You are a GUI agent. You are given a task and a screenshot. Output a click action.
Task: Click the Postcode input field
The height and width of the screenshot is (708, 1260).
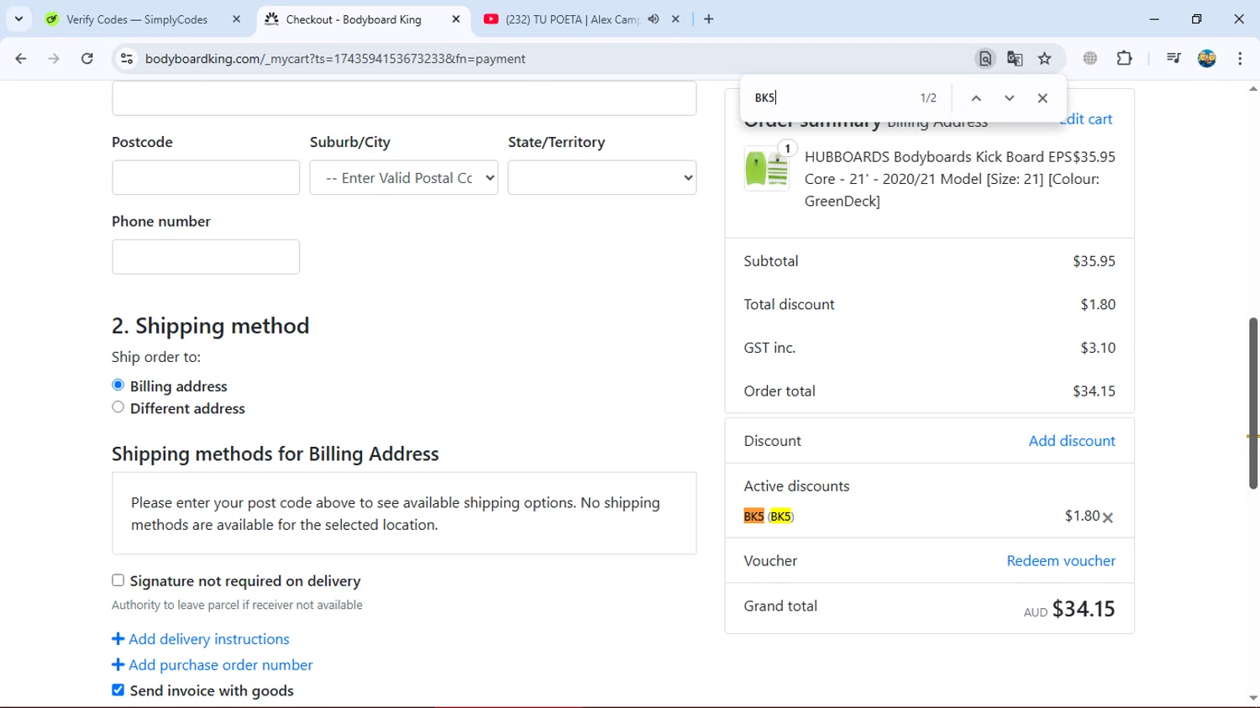[206, 177]
